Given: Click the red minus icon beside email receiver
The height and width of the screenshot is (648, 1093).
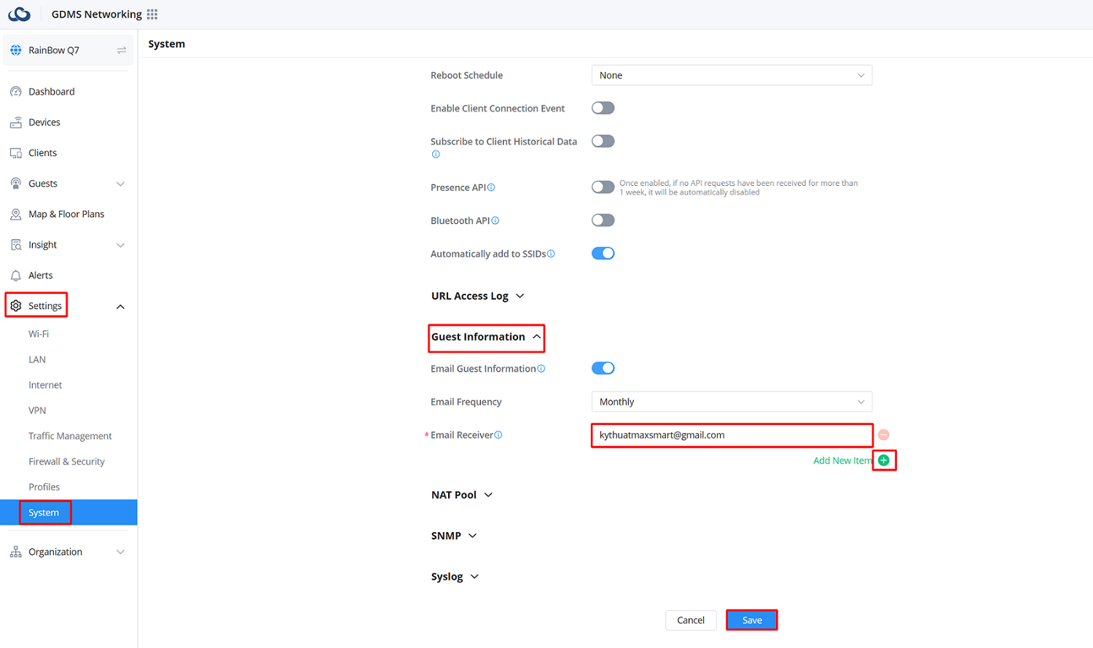Looking at the screenshot, I should [x=884, y=434].
